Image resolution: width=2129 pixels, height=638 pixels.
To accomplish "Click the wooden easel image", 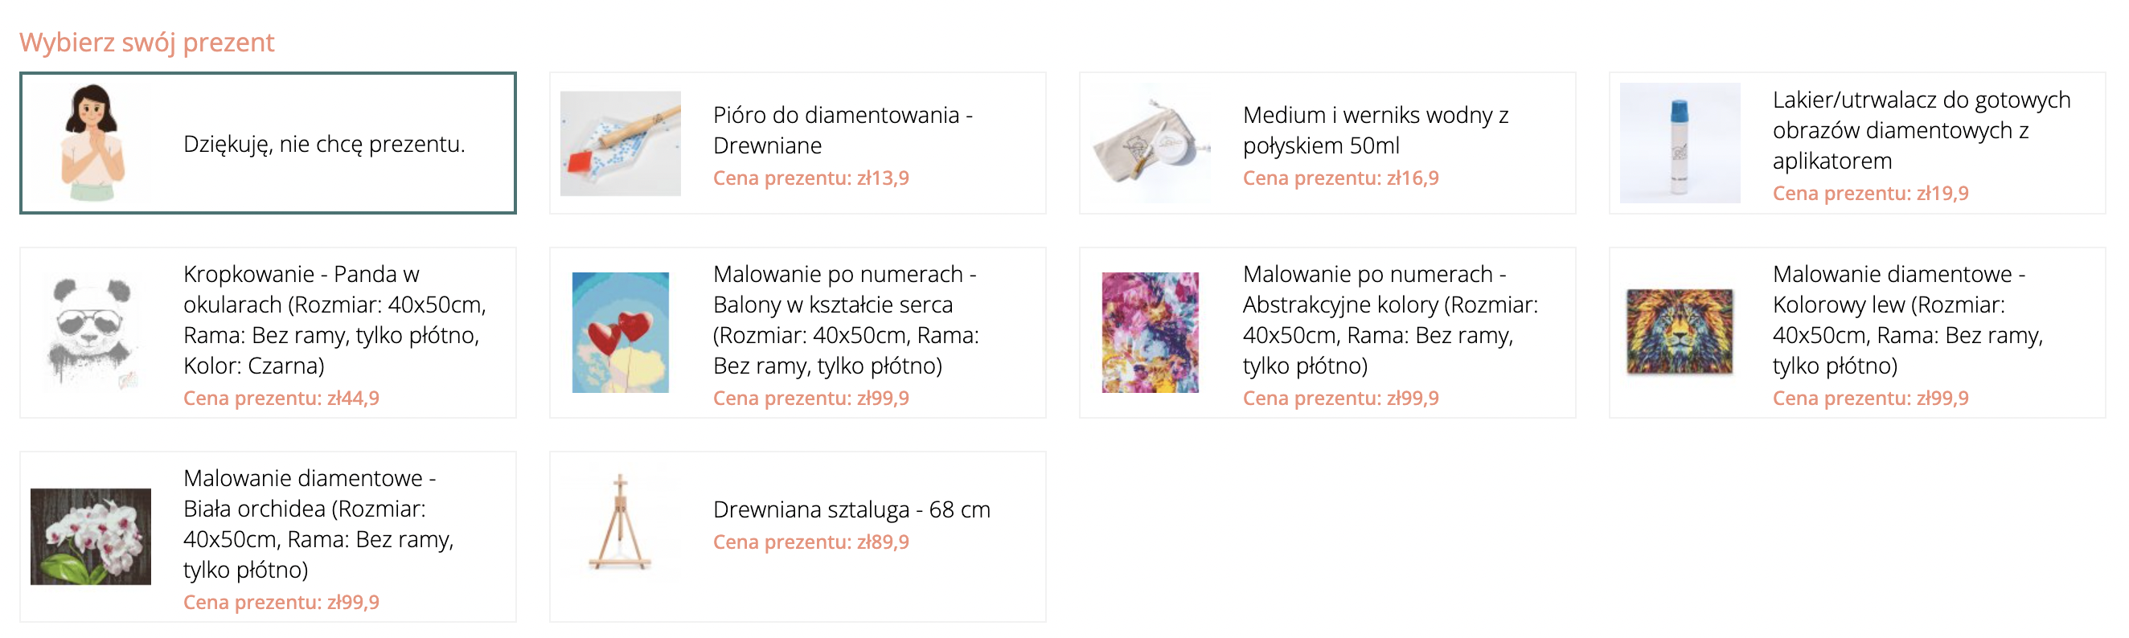I will click(620, 521).
